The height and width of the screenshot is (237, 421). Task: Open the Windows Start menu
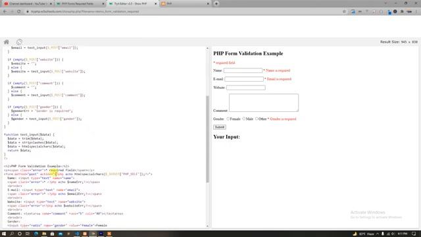[4, 234]
